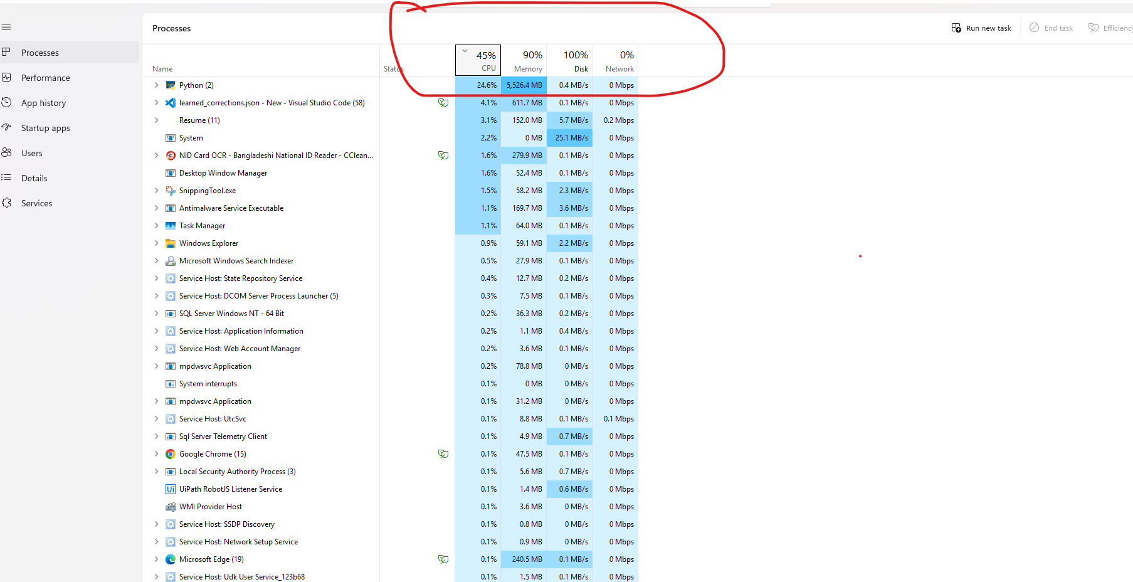Expand the Google Chrome (15) group
Viewport: 1133px width, 582px height.
click(x=157, y=454)
